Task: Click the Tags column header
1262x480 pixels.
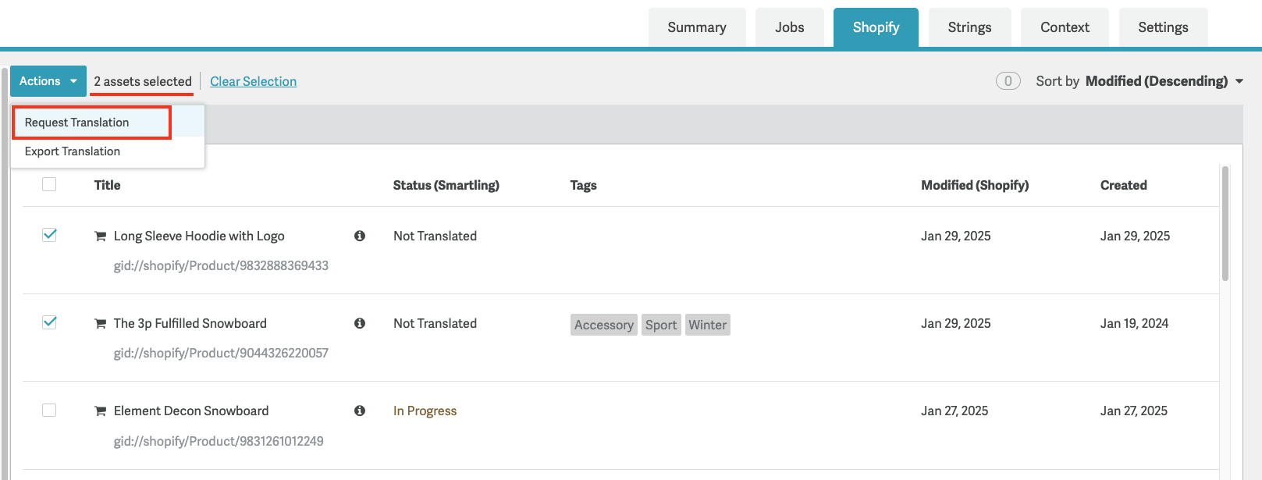Action: (583, 185)
